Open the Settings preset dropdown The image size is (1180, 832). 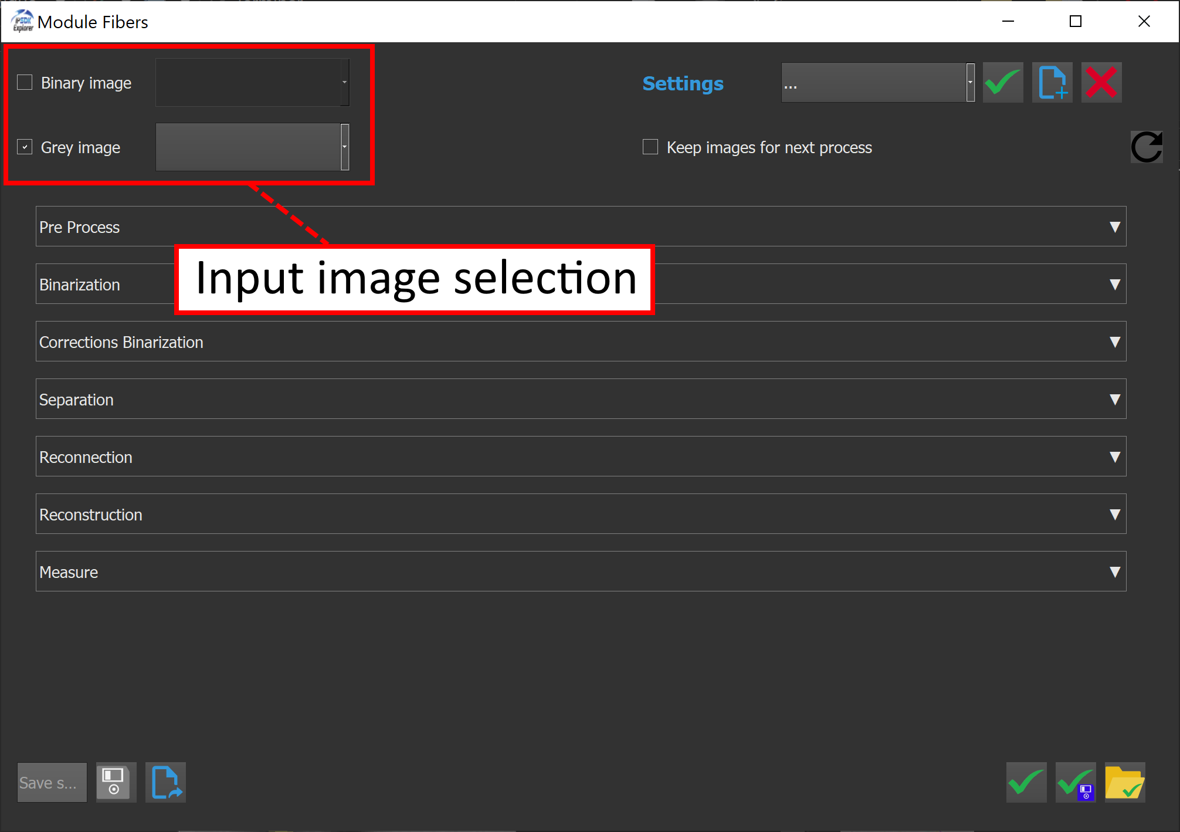tap(878, 83)
